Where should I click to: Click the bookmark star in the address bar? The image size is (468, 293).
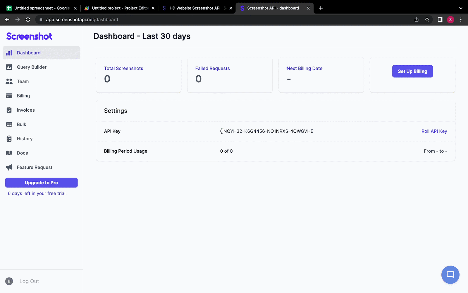[427, 20]
